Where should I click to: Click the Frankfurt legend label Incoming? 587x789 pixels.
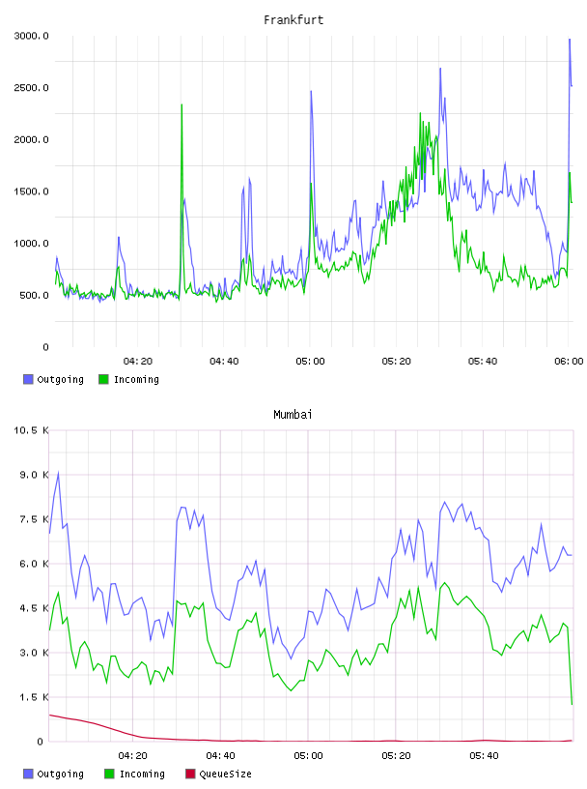click(136, 379)
